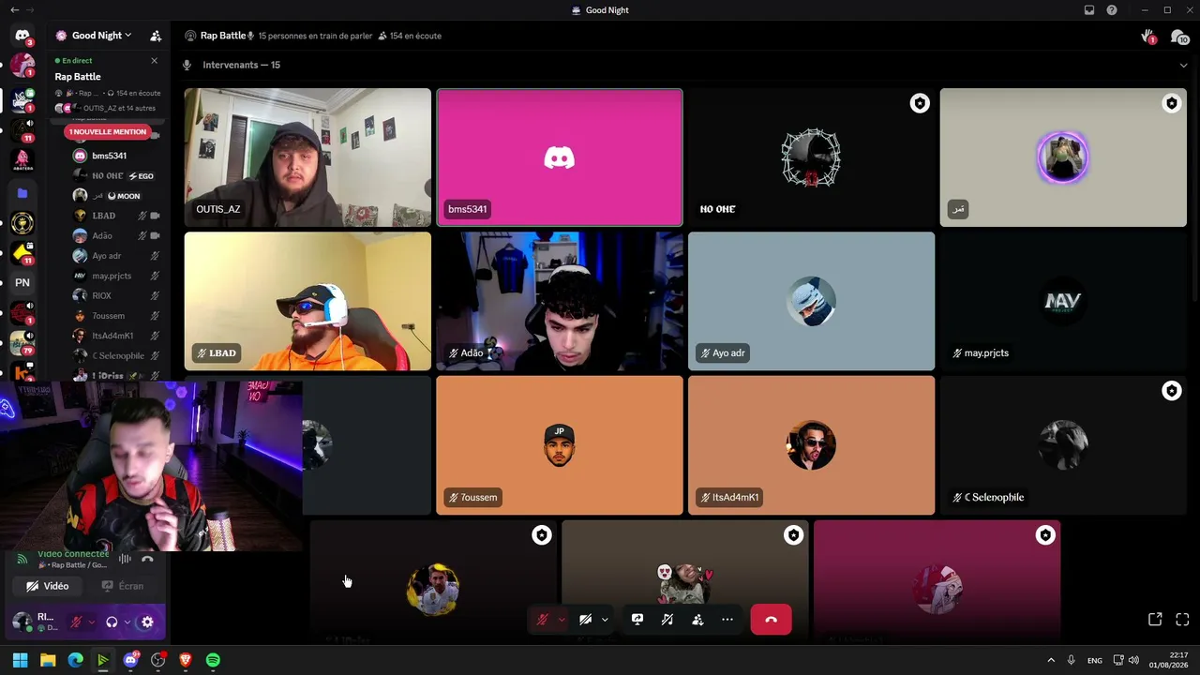Viewport: 1200px width, 675px height.
Task: Toggle deafen headphones in the user panel
Action: point(112,622)
